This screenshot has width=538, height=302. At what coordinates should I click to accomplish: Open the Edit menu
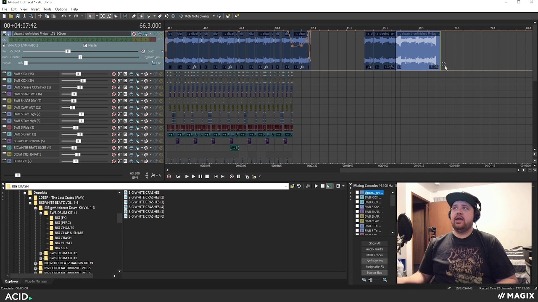pyautogui.click(x=14, y=9)
